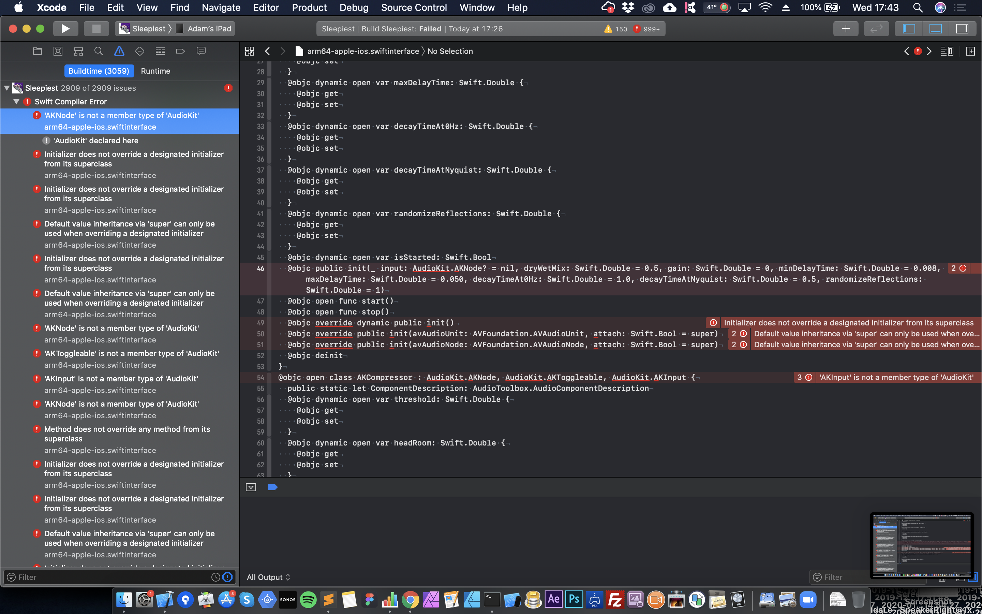The width and height of the screenshot is (982, 614).
Task: Switch to the Buildtime tab
Action: [99, 71]
